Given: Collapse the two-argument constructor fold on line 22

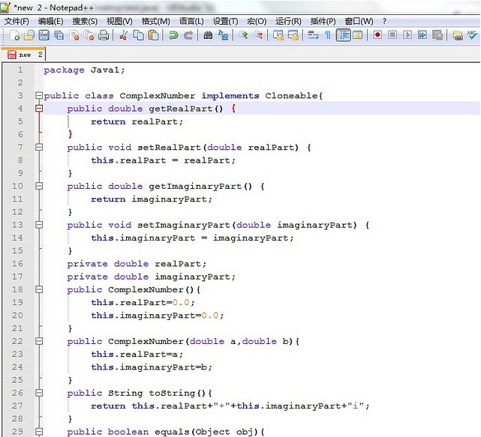Looking at the screenshot, I should coord(39,341).
